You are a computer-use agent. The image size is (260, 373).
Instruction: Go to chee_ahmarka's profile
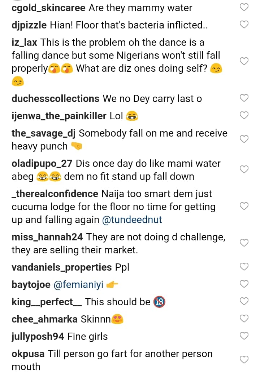pyautogui.click(x=44, y=319)
